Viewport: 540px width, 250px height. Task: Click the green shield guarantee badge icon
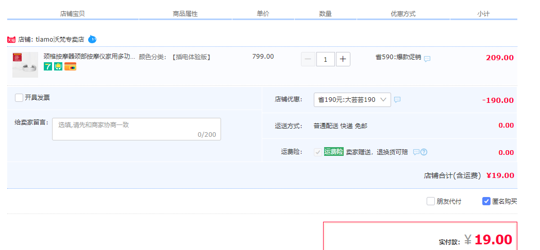coord(58,66)
